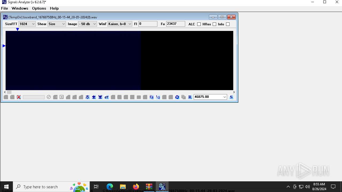
Task: Open the Shear Size dropdown
Action: point(57,24)
